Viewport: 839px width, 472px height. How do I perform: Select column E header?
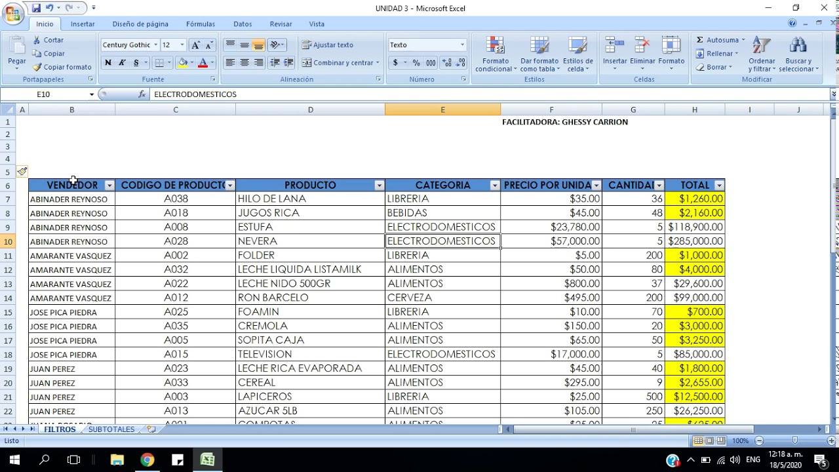[442, 109]
